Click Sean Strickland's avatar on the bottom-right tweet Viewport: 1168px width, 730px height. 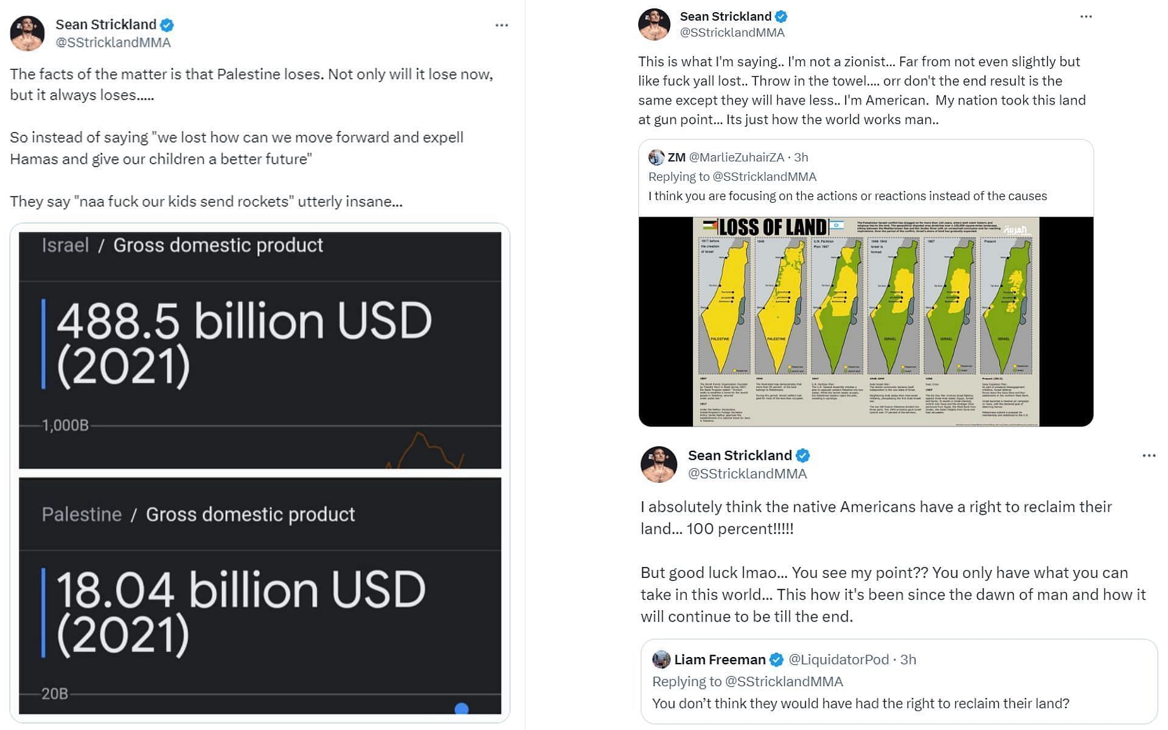coord(658,464)
